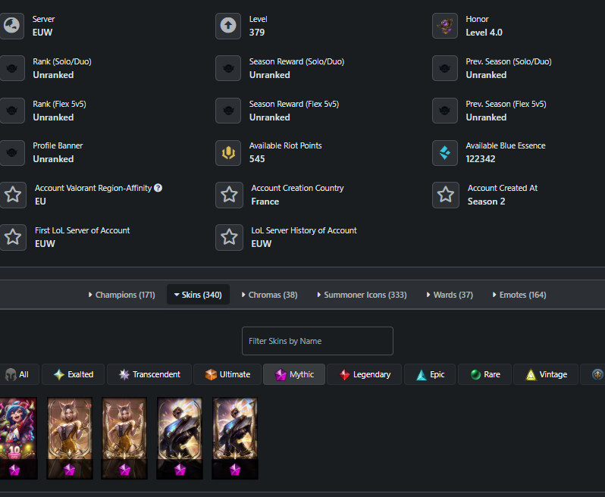This screenshot has width=605, height=497.
Task: Expand the Wards (37) section
Action: pyautogui.click(x=450, y=295)
